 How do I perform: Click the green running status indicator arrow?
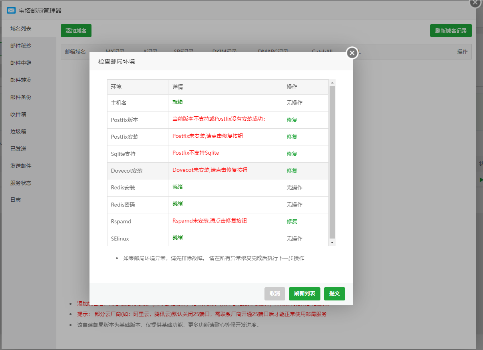click(480, 179)
